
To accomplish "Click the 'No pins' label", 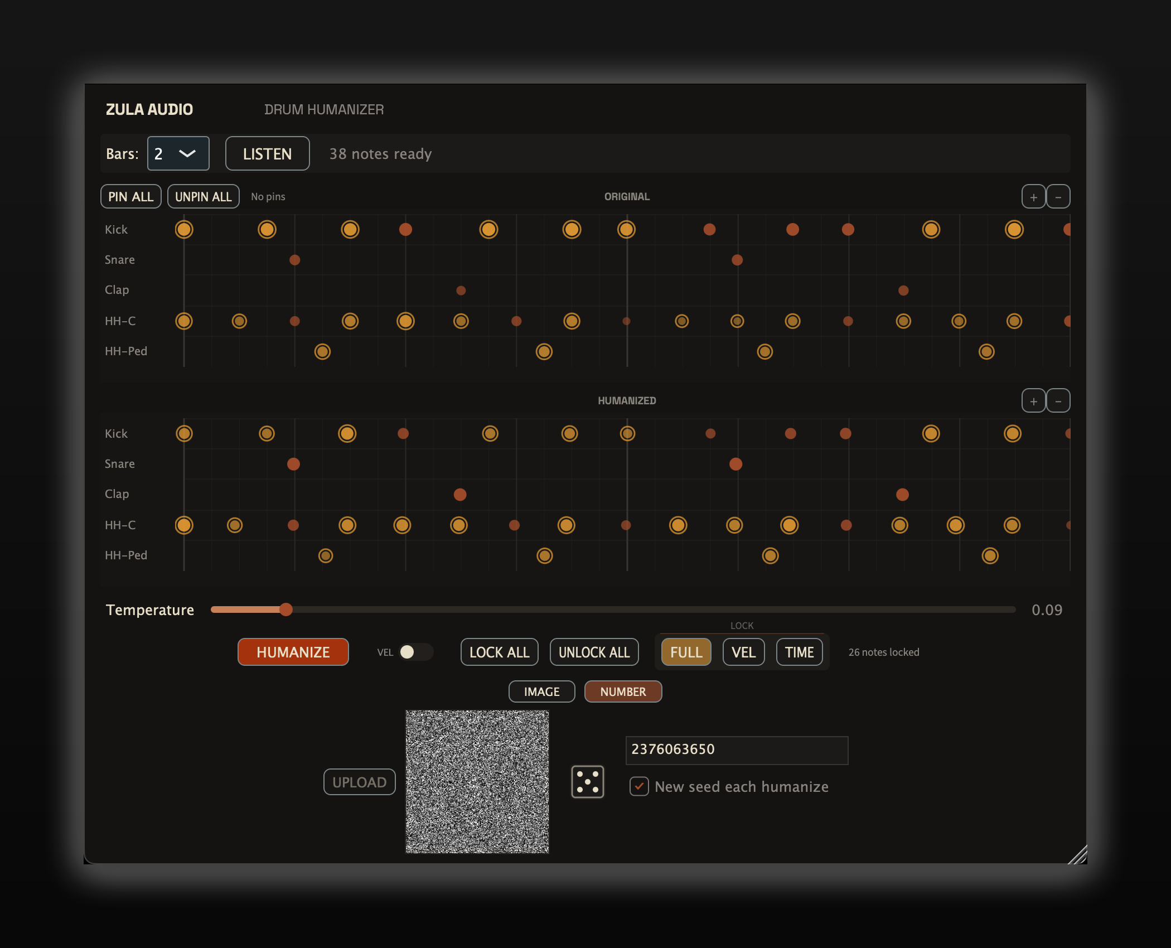I will coord(268,197).
